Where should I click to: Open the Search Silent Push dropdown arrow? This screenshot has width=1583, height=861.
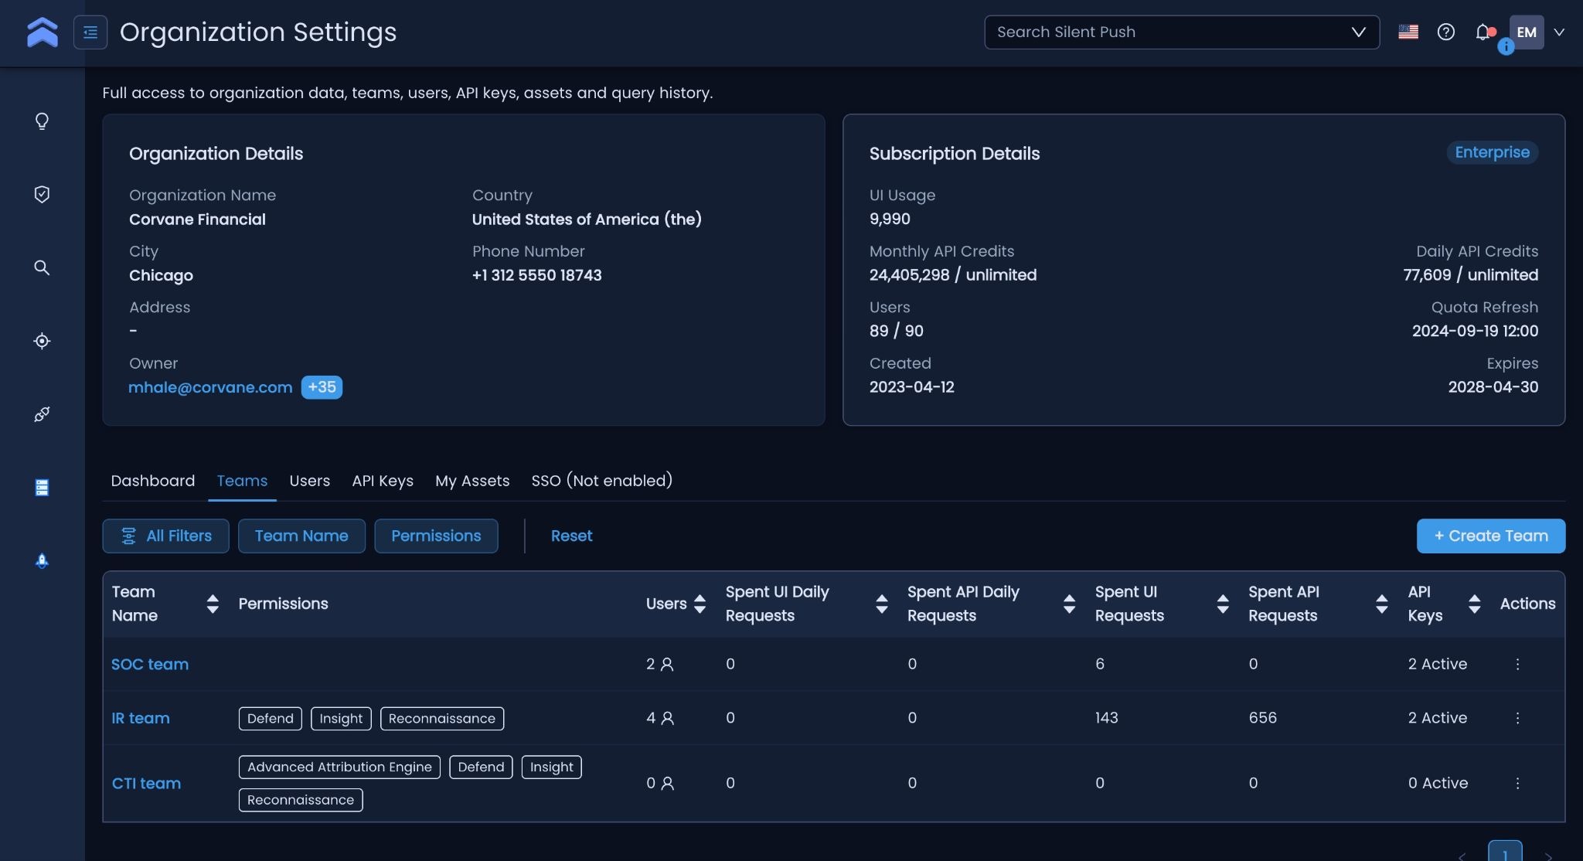click(x=1358, y=32)
